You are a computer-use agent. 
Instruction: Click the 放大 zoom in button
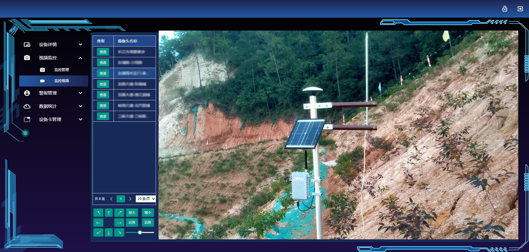coord(132,213)
